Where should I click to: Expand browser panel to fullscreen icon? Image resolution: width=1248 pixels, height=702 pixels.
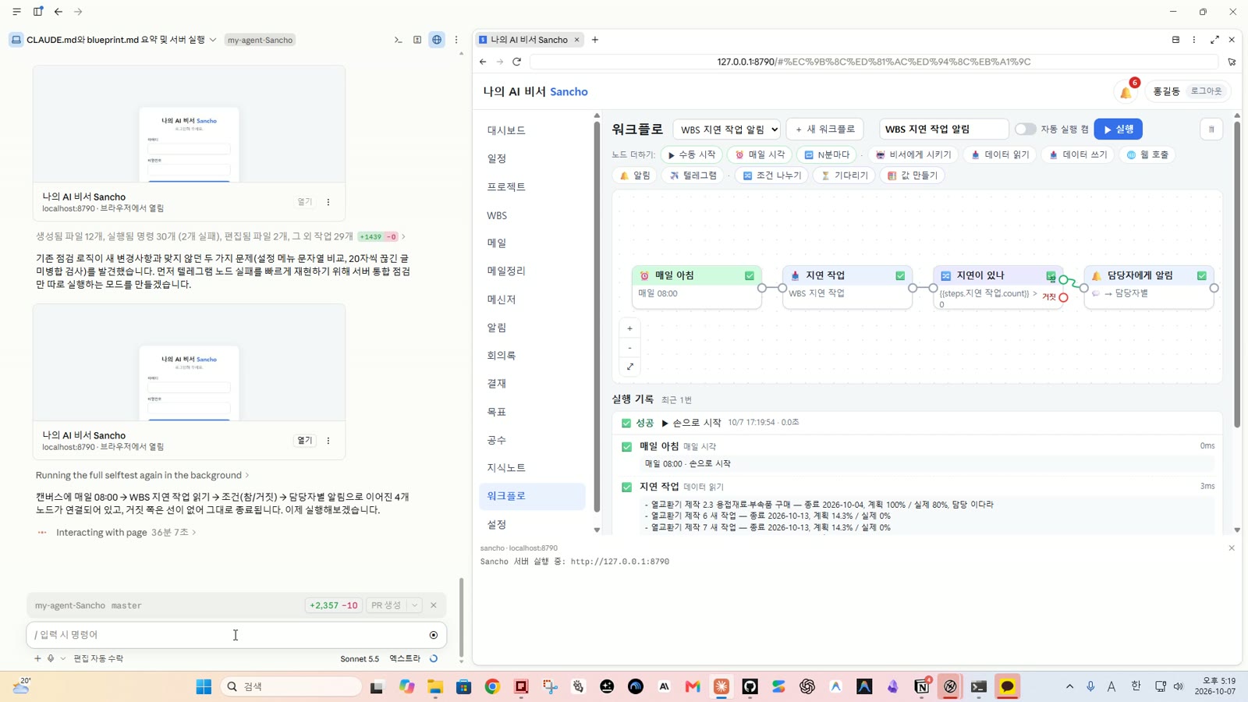click(x=1214, y=40)
